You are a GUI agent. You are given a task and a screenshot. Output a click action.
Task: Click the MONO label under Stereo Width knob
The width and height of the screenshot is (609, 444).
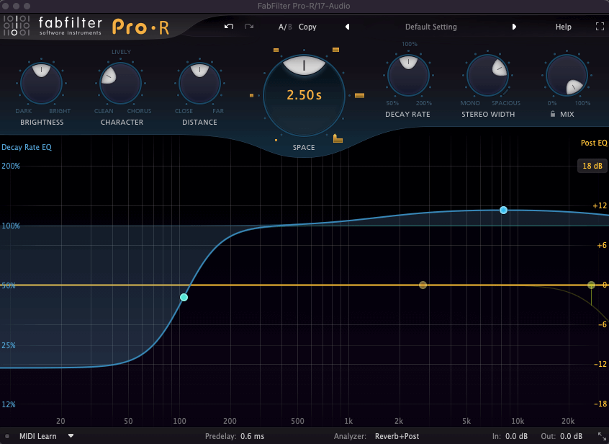click(470, 103)
